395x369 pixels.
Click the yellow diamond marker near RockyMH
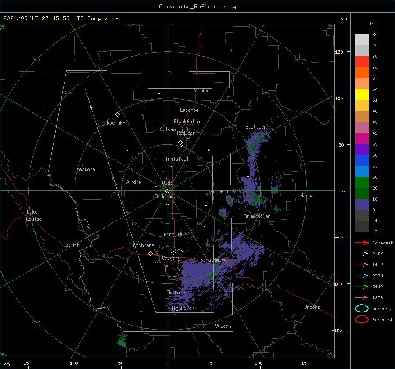pos(117,115)
